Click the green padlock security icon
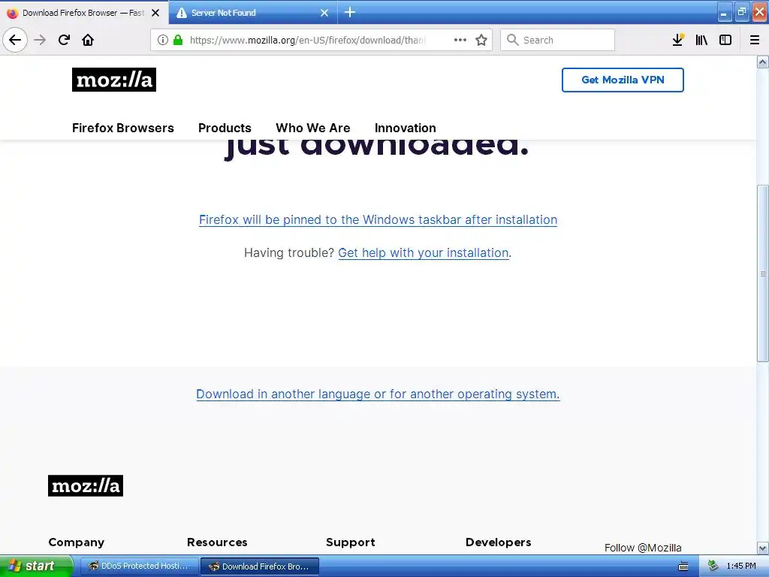 coord(178,40)
